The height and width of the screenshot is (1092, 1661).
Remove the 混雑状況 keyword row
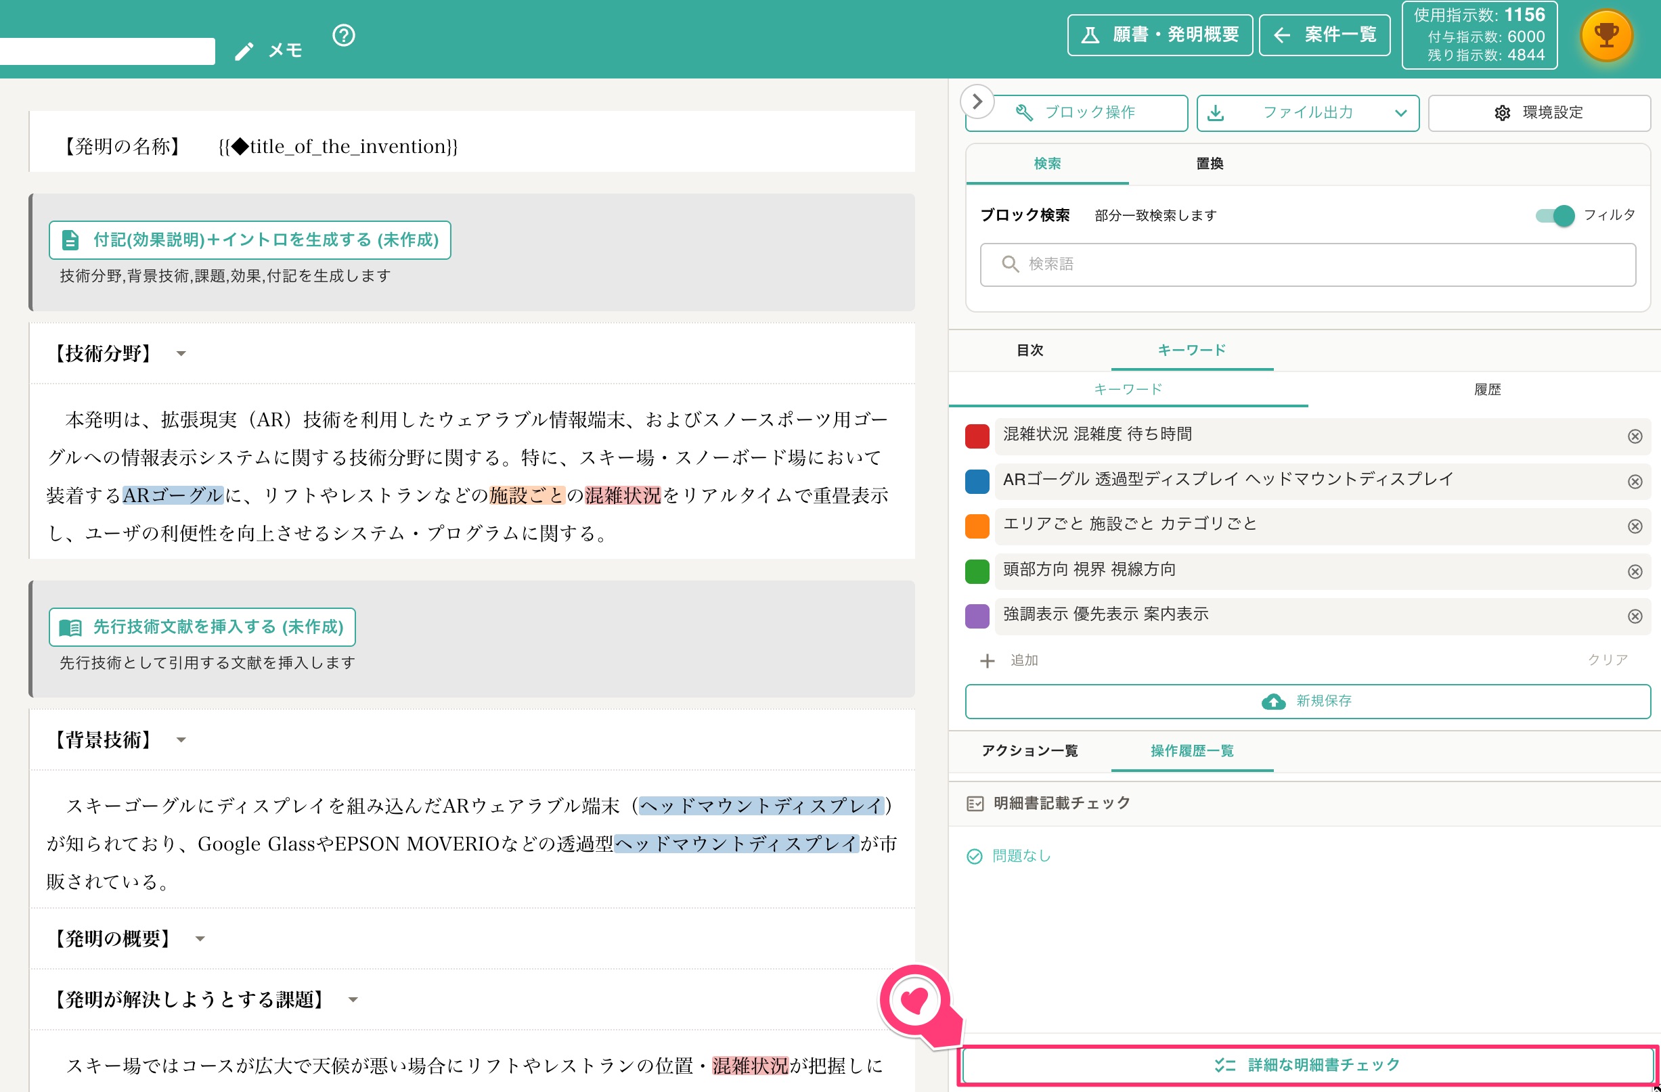pos(1635,436)
